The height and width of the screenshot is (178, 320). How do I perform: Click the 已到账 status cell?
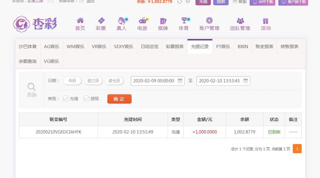pos(274,132)
